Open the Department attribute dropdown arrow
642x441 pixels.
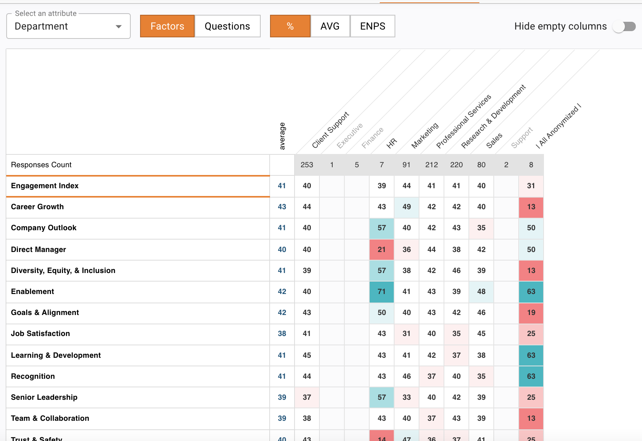[119, 26]
